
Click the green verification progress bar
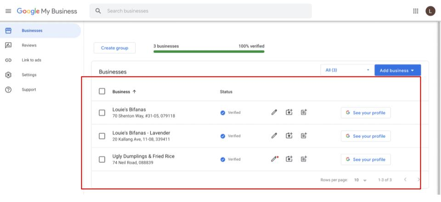[x=209, y=52]
